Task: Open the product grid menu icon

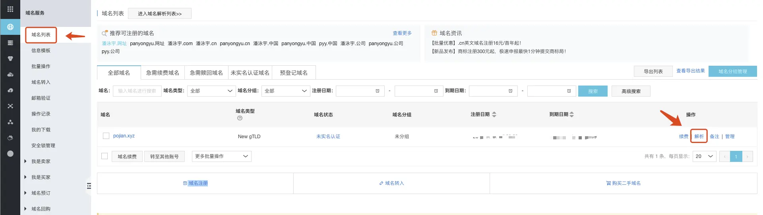Action: click(10, 9)
